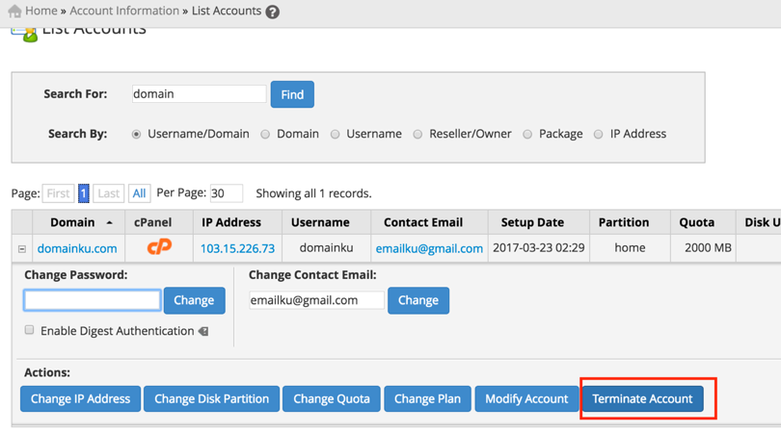
Task: Click the domainku username cell
Action: (x=326, y=248)
